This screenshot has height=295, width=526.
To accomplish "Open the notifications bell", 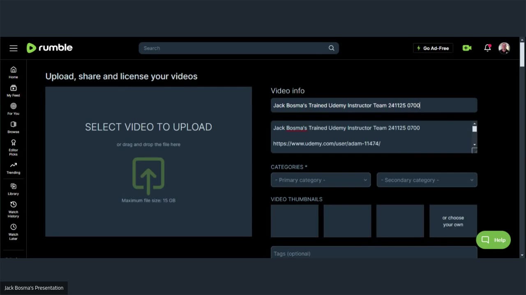I will [x=487, y=48].
